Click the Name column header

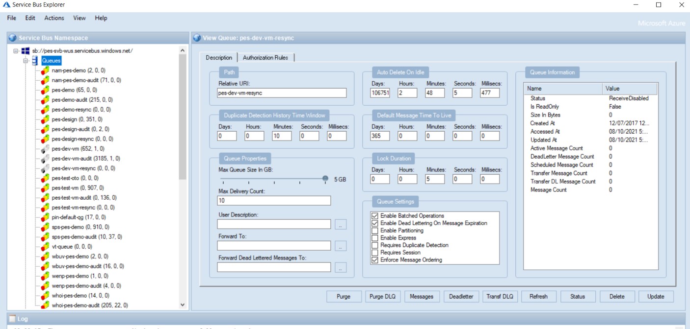(563, 89)
